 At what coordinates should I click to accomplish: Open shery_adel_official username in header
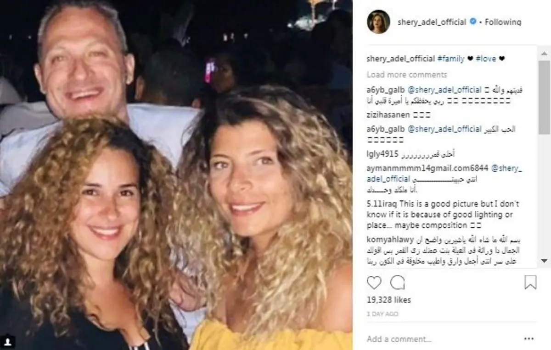[432, 22]
